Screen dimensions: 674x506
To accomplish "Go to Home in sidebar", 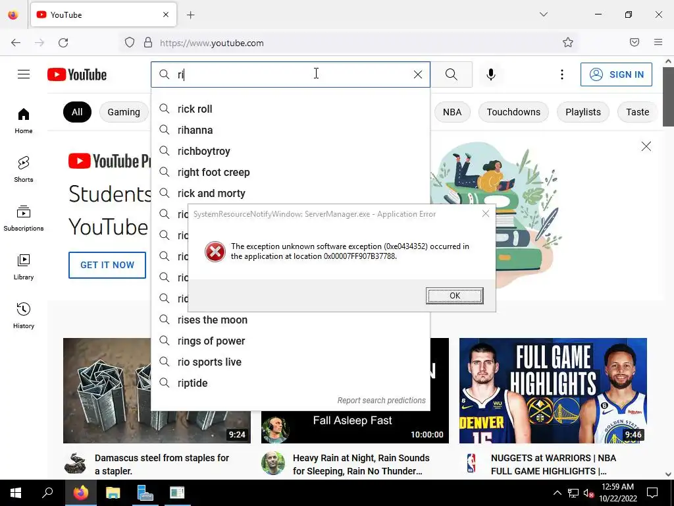I will [24, 121].
